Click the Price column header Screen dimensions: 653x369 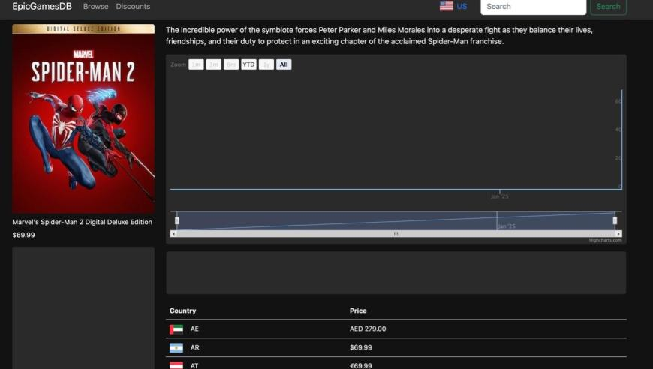(x=358, y=310)
